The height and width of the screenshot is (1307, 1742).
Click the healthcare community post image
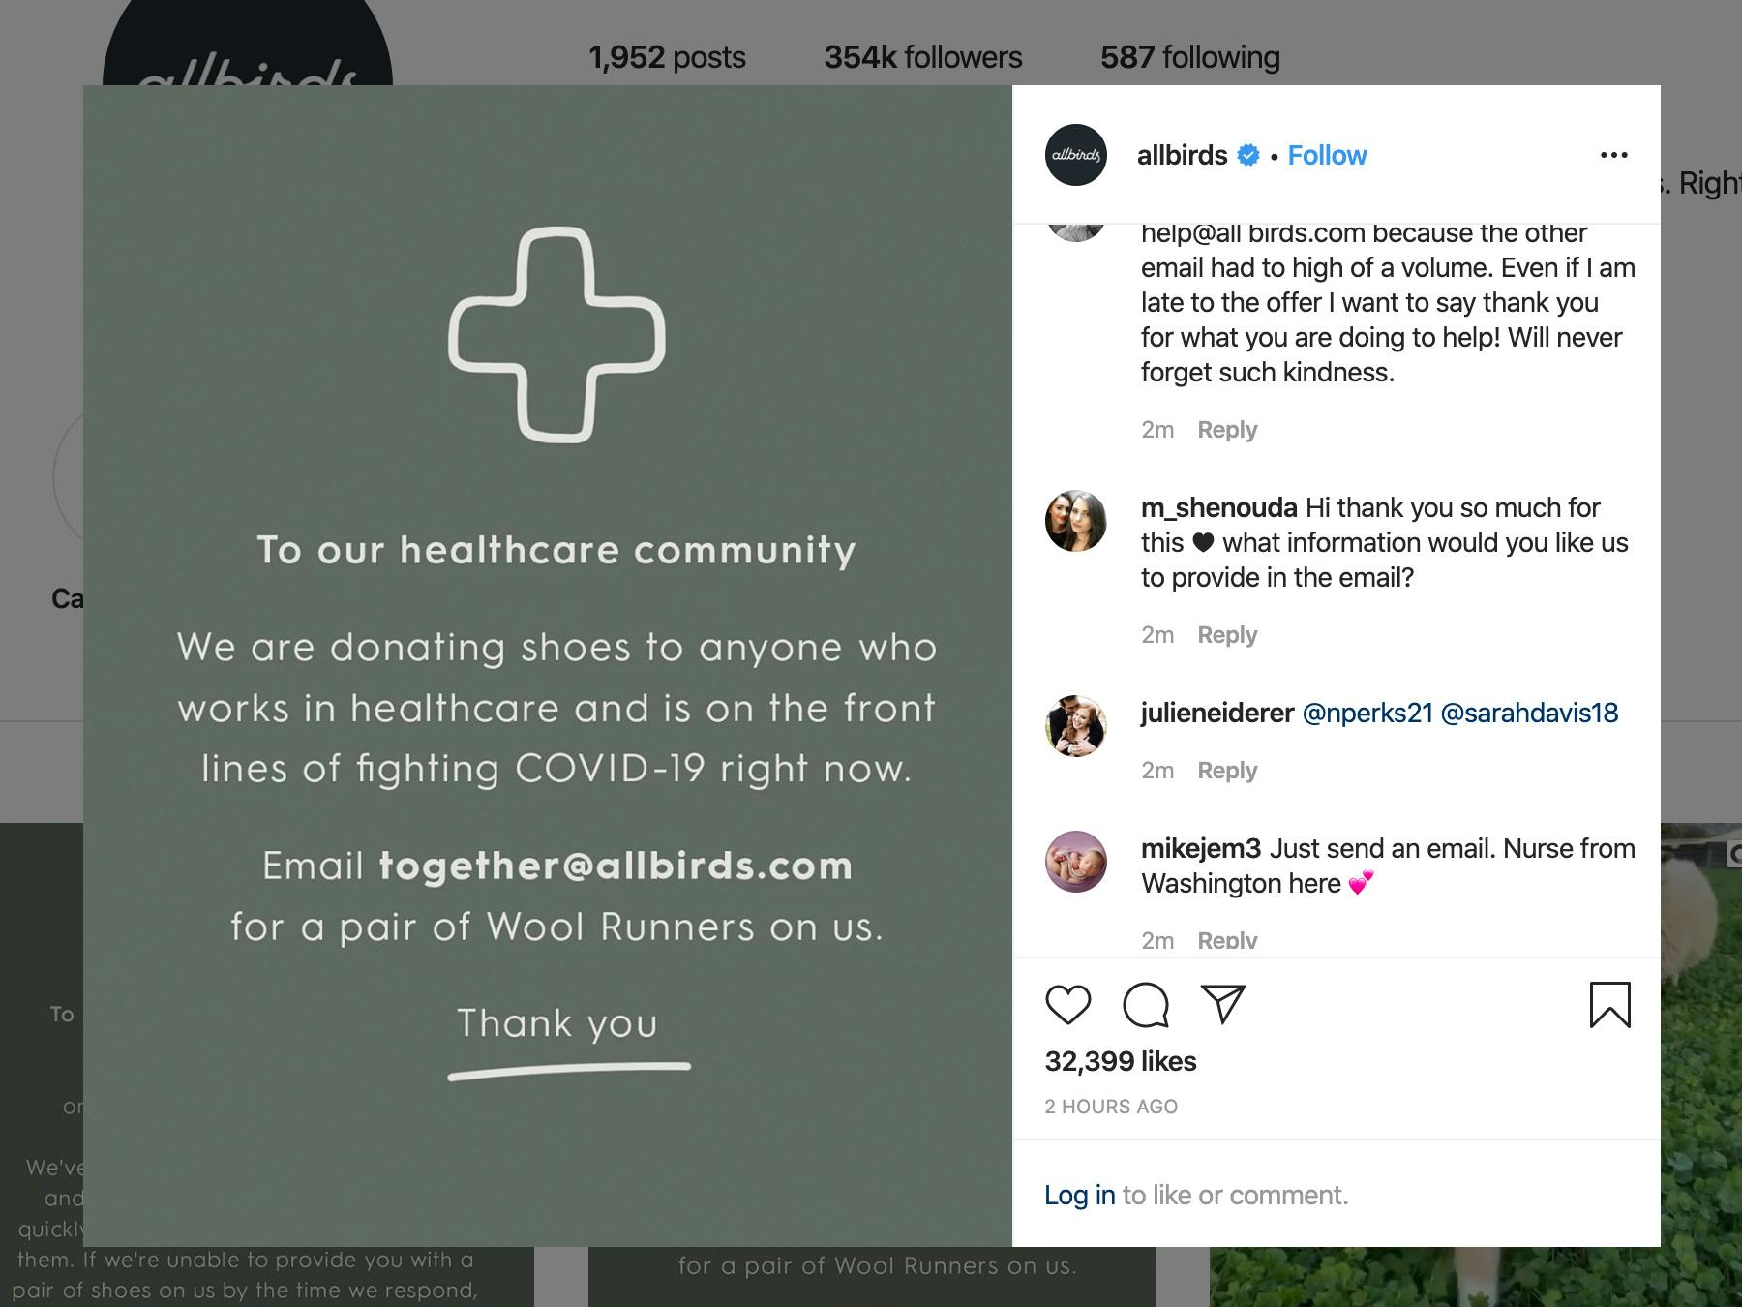click(548, 666)
